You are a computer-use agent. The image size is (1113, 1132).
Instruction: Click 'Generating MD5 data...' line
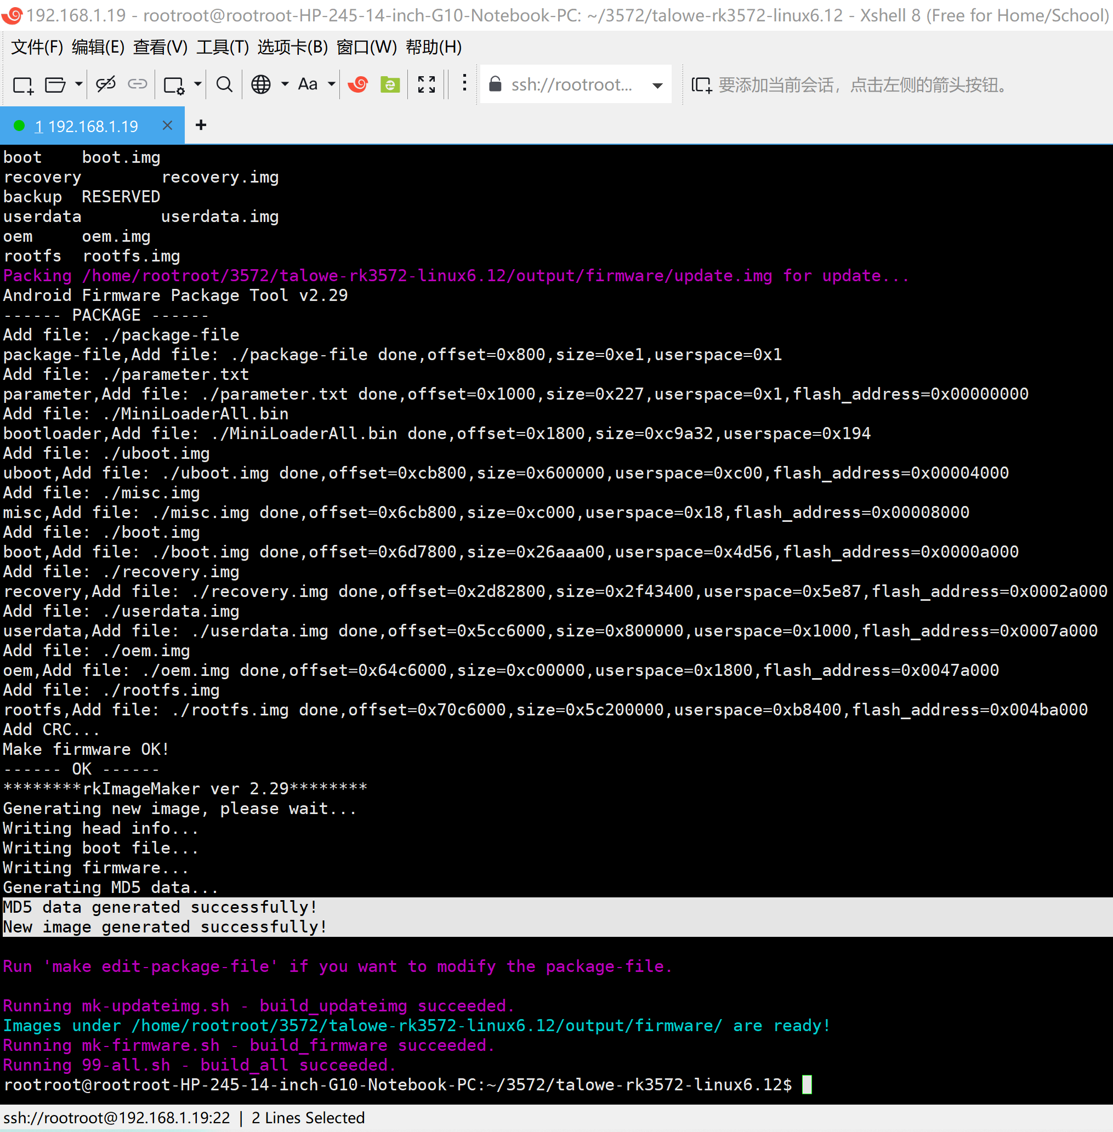point(111,887)
